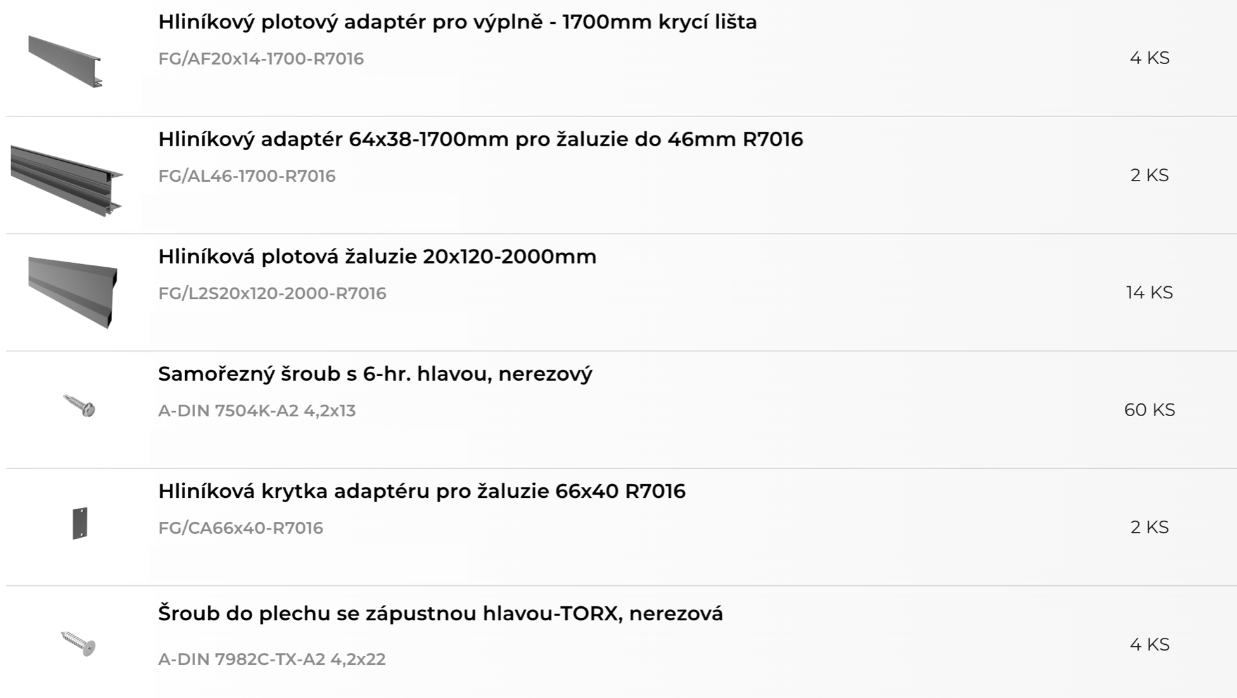Viewport: 1237px width, 698px height.
Task: Click the 60 KS quantity value
Action: pyautogui.click(x=1150, y=410)
